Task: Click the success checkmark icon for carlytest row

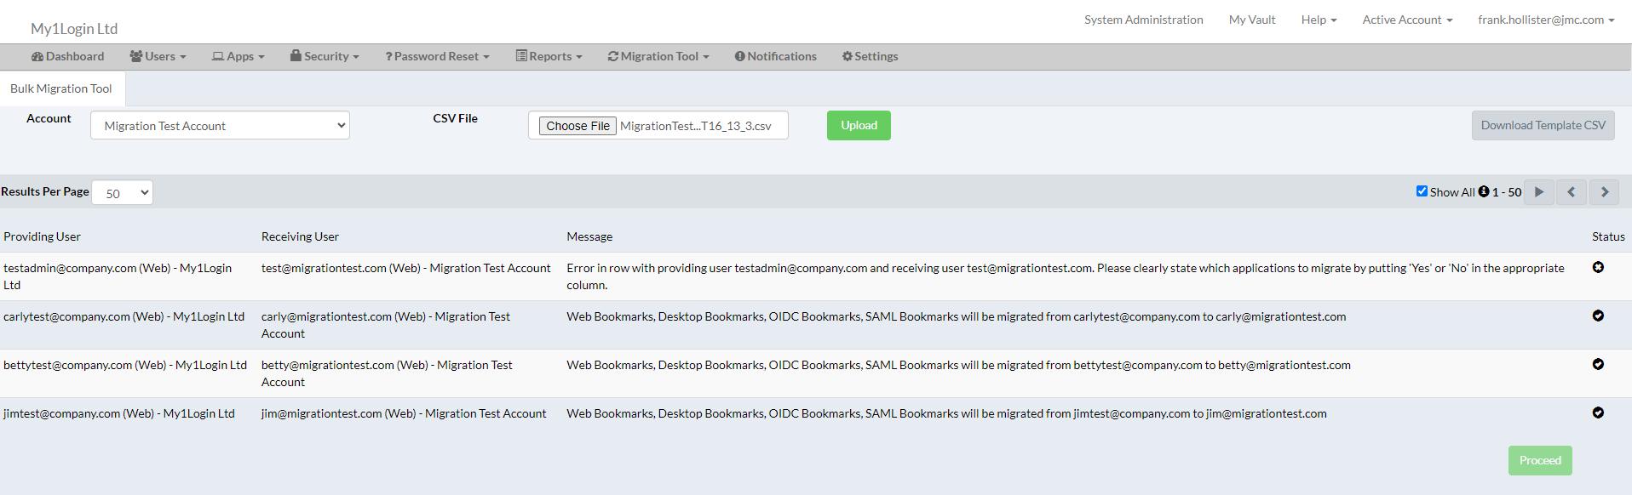Action: click(x=1598, y=316)
